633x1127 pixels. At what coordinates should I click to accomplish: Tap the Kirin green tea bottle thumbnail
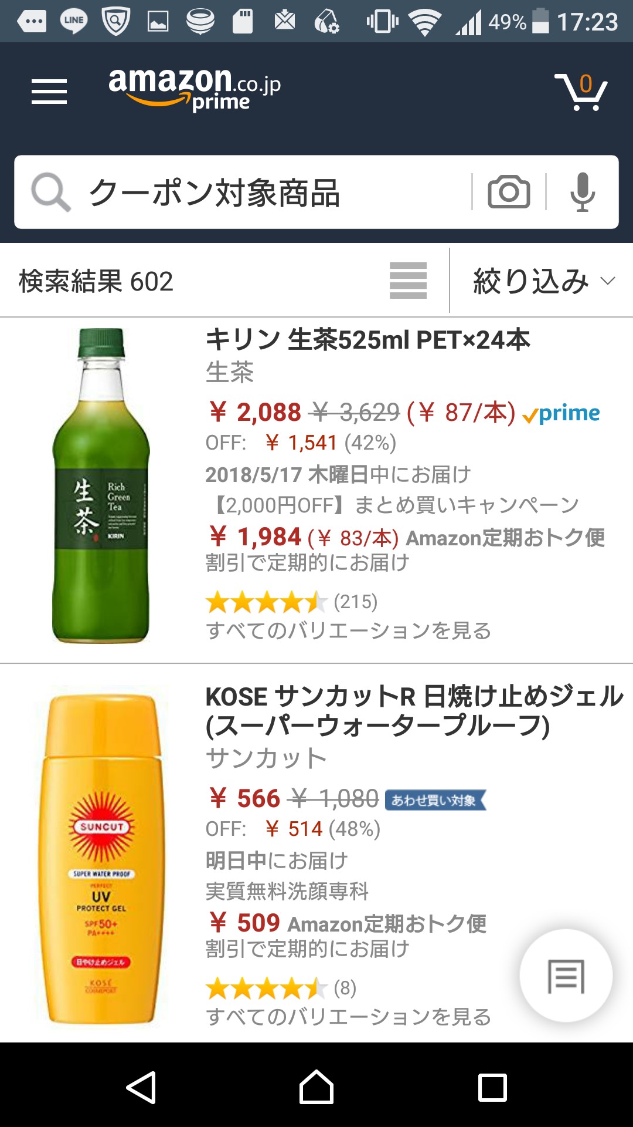coord(101,485)
